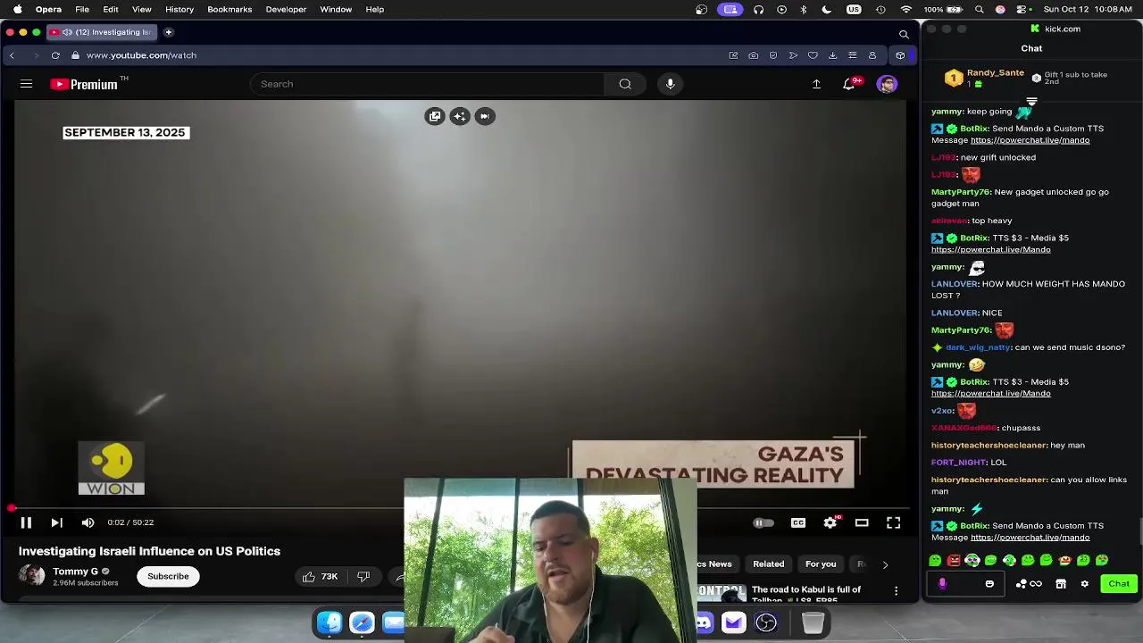Open the Opera menu in the menu bar
This screenshot has width=1143, height=643.
48,9
